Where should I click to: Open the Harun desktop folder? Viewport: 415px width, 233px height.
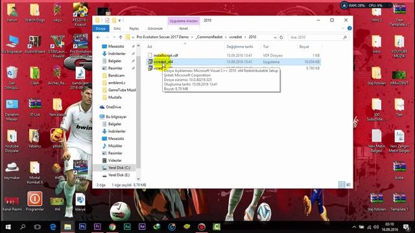coord(12,12)
